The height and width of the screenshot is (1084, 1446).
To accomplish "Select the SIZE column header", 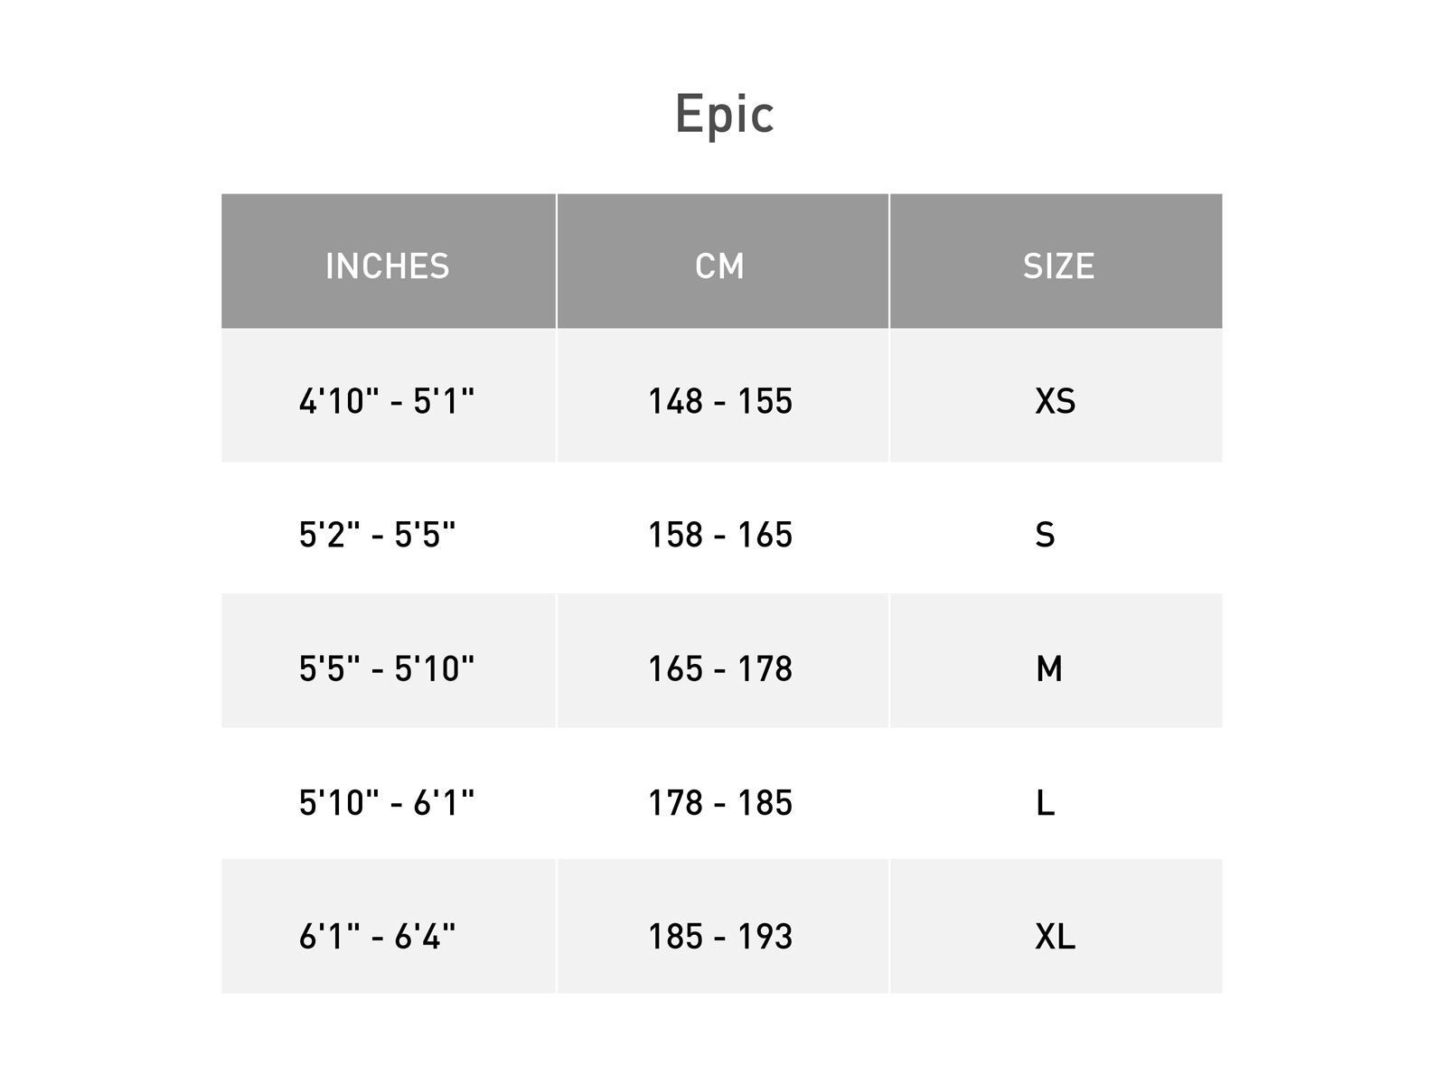I will tap(1058, 266).
